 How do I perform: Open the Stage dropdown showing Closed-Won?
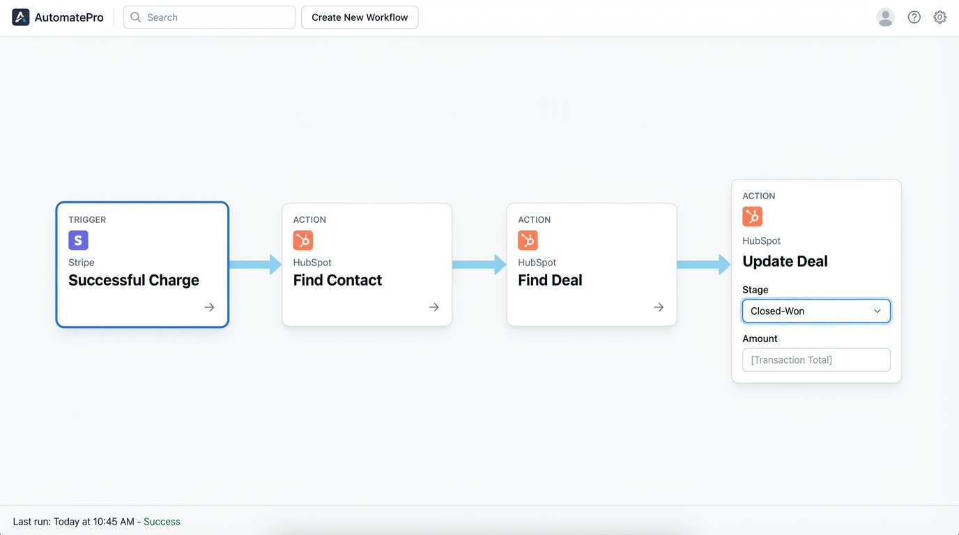(815, 311)
